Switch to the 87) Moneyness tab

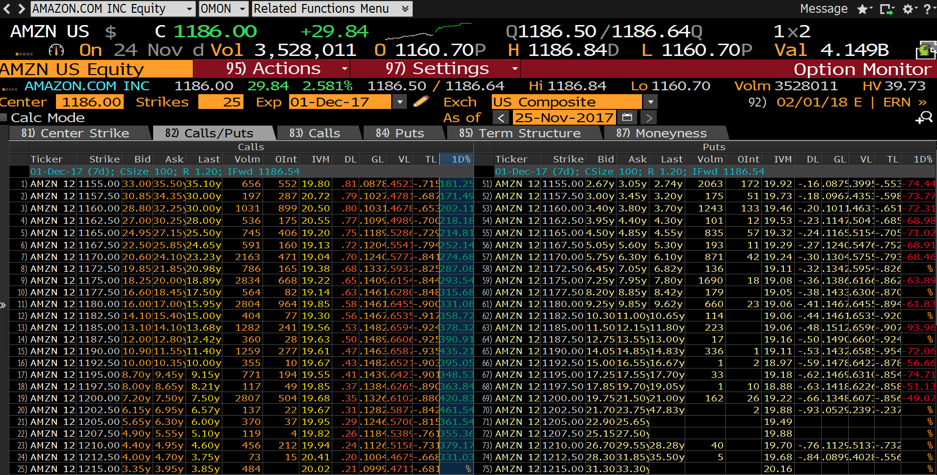click(x=666, y=133)
